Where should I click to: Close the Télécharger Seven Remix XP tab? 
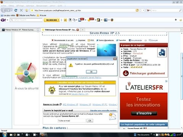(77, 30)
